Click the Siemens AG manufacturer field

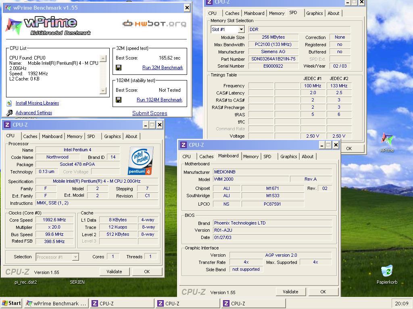(273, 52)
